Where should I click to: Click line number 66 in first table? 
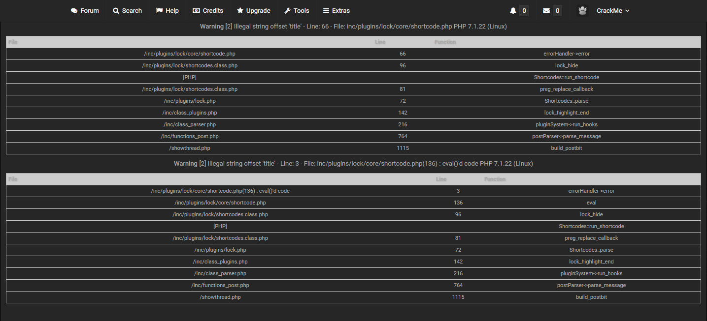(x=403, y=54)
